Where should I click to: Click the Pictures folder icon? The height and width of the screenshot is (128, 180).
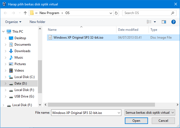click(11, 64)
